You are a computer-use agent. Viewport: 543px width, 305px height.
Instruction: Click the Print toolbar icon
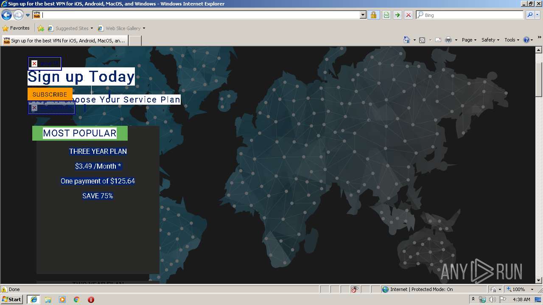448,40
